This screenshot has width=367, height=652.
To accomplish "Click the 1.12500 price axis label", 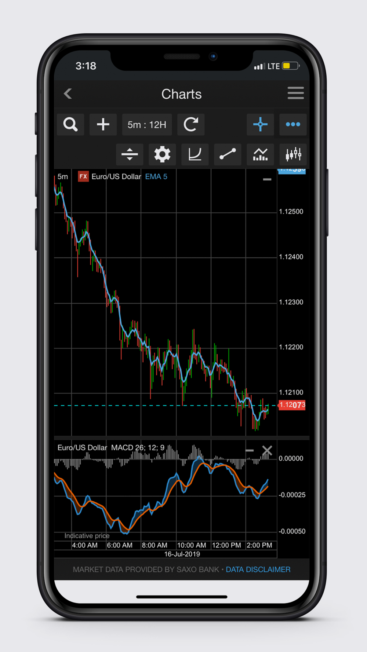I will (x=291, y=212).
